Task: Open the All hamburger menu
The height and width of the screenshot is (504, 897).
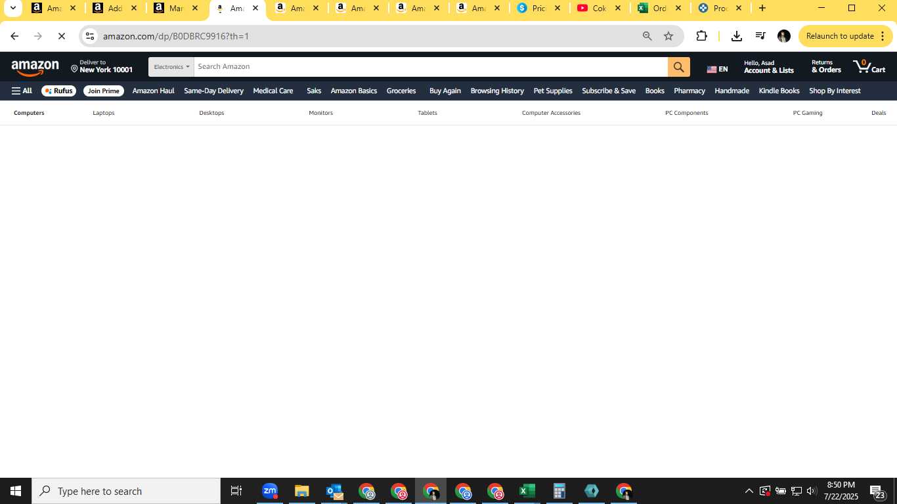Action: tap(22, 91)
